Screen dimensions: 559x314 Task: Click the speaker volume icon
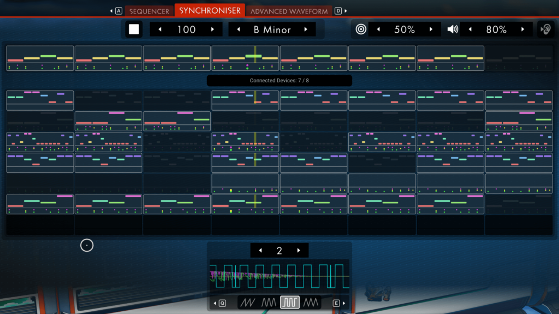(x=453, y=29)
